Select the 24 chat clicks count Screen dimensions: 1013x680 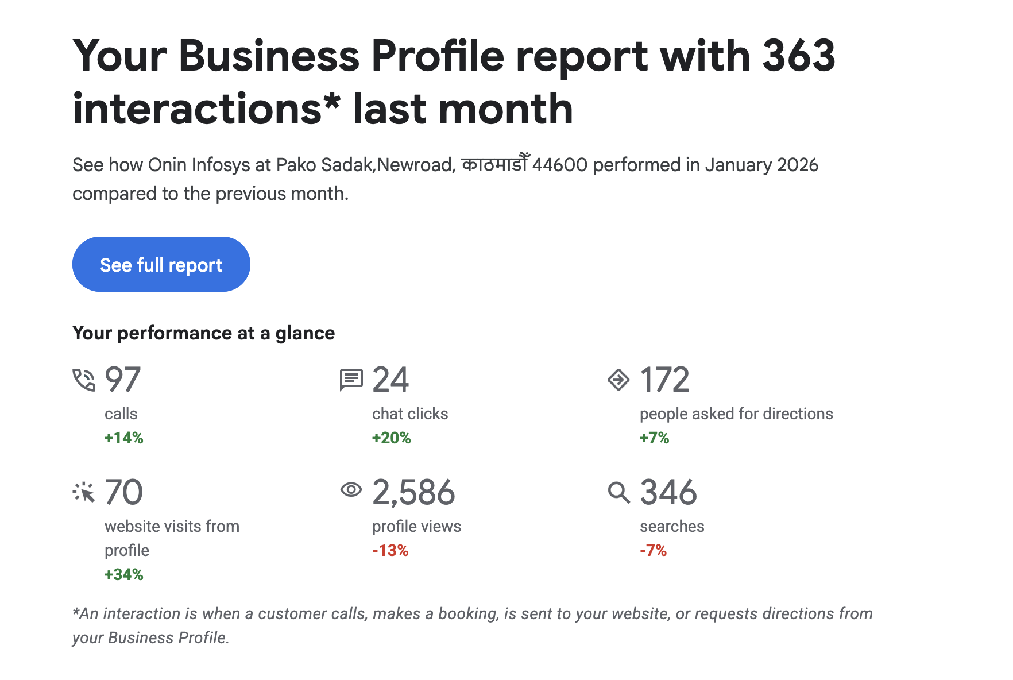(390, 380)
